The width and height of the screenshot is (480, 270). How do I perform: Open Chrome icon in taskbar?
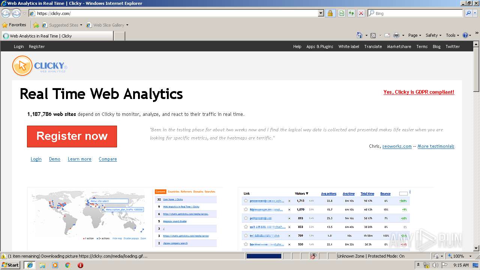(68, 265)
